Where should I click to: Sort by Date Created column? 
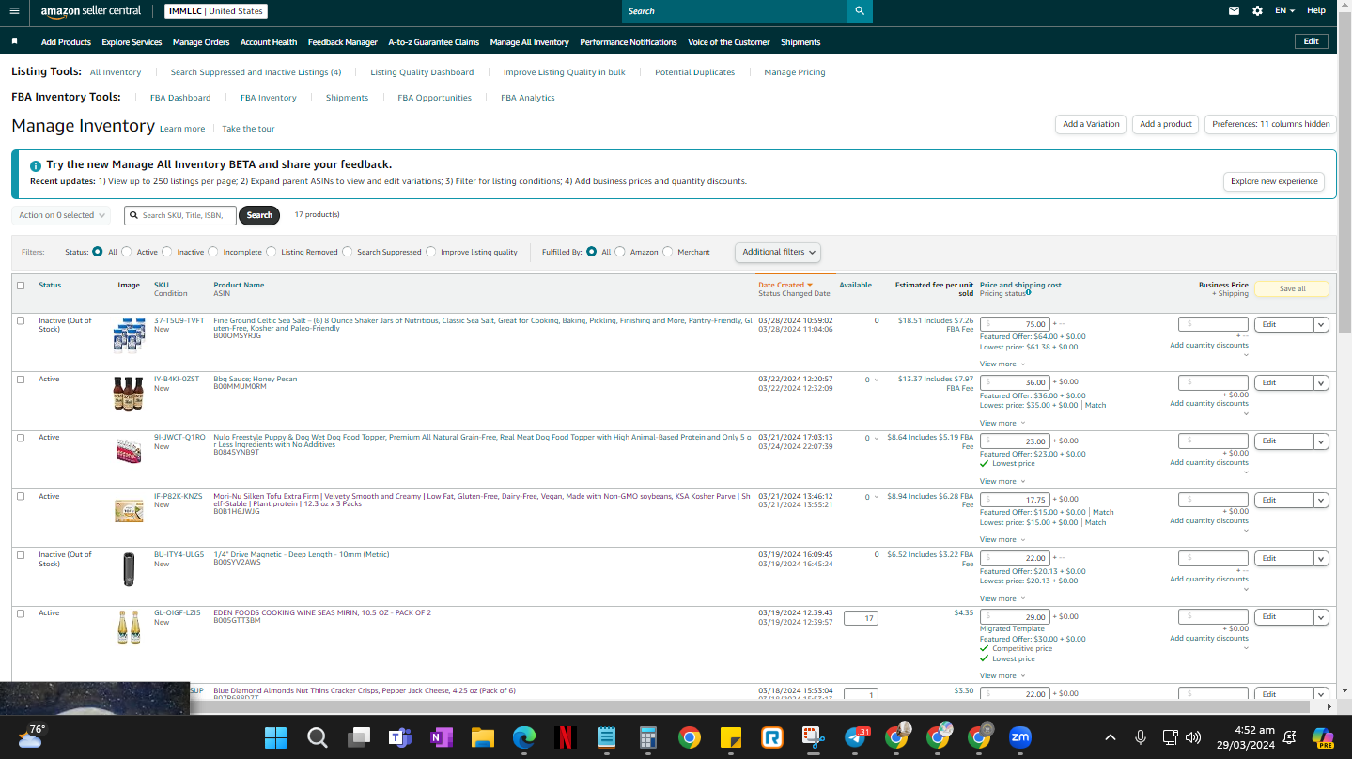point(785,285)
